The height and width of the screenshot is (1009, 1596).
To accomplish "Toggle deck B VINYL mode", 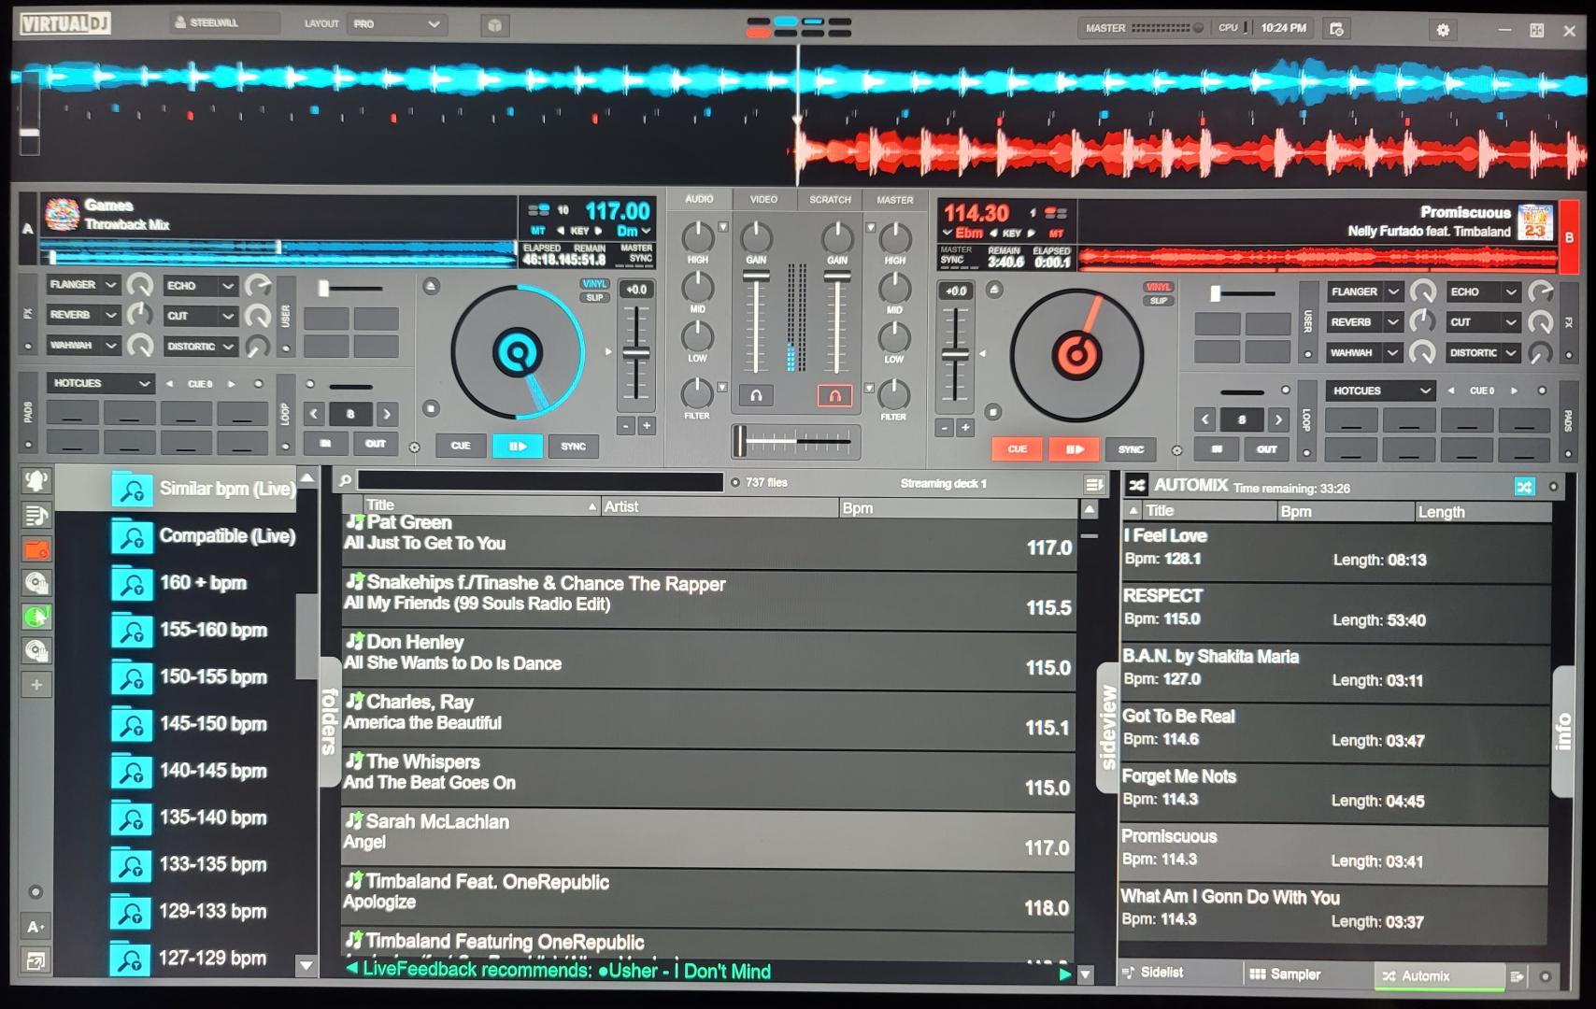I will point(1158,287).
